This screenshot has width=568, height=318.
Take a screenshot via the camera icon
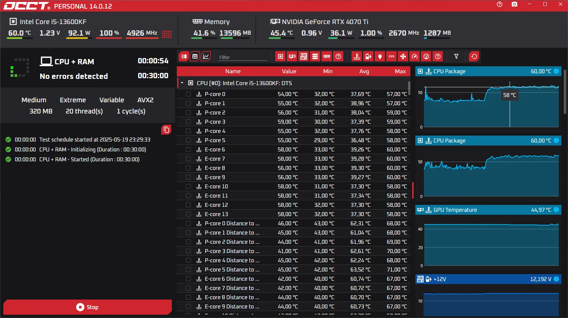tap(514, 4)
